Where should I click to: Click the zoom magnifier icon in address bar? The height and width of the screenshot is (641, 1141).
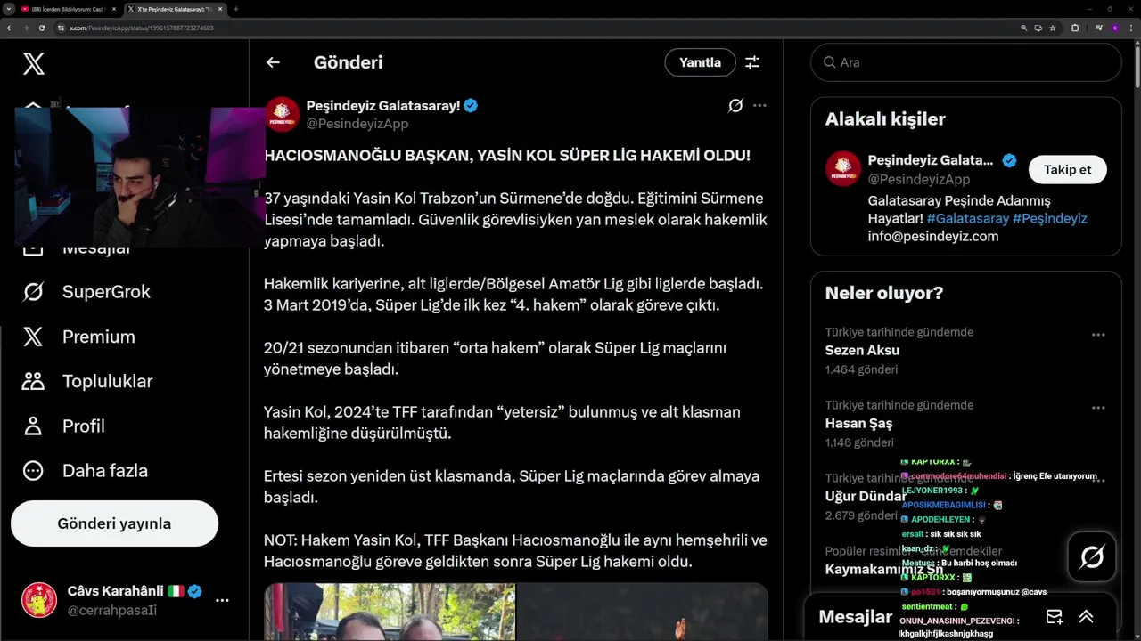coord(1024,28)
